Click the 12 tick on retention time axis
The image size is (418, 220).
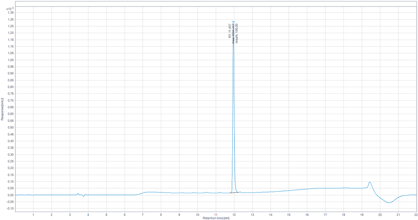pos(234,215)
